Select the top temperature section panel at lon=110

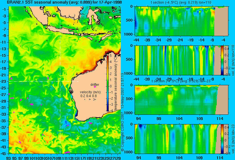[181, 21]
